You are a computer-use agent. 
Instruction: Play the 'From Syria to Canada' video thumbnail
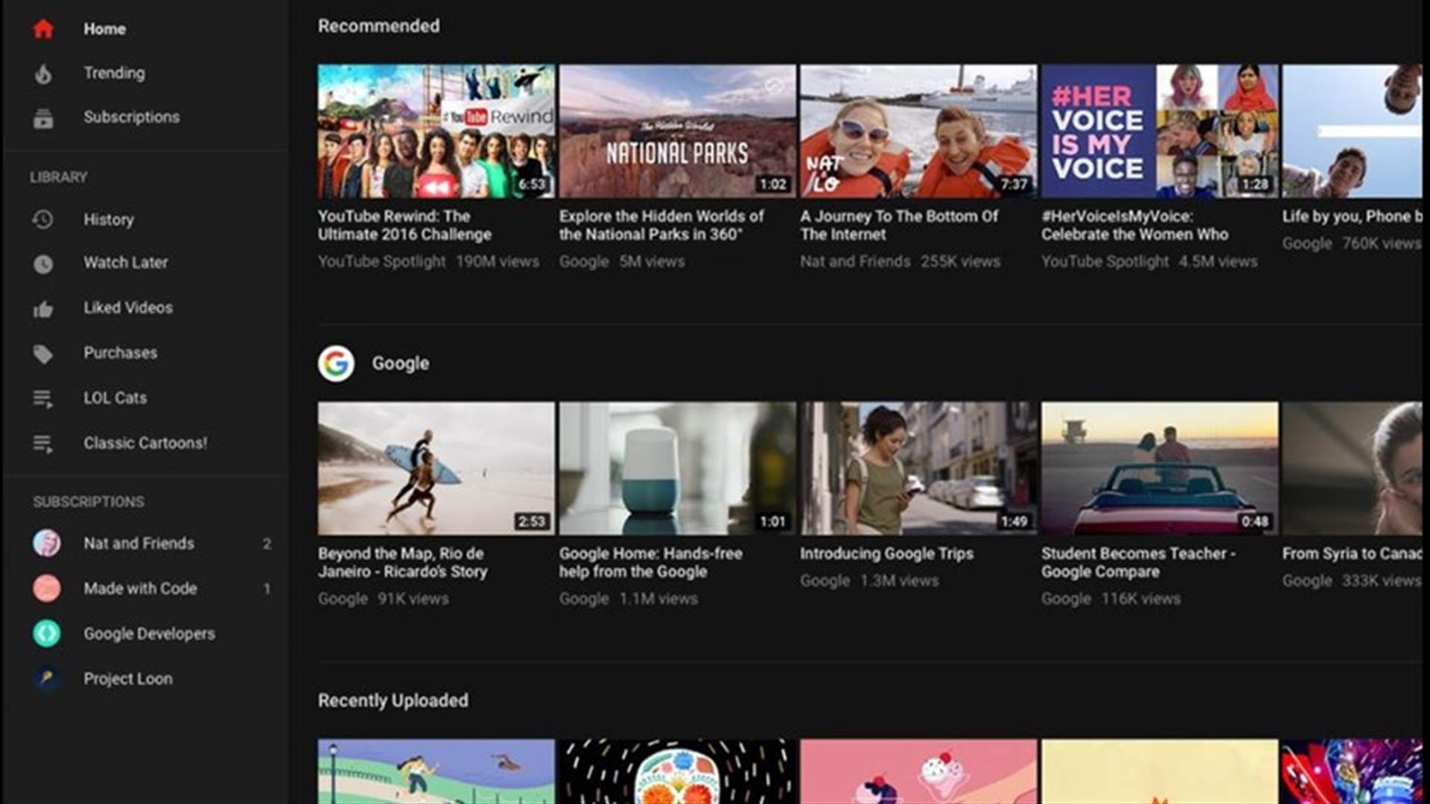[1352, 468]
